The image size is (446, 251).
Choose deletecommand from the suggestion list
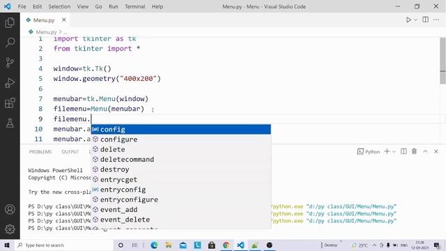pos(181,159)
